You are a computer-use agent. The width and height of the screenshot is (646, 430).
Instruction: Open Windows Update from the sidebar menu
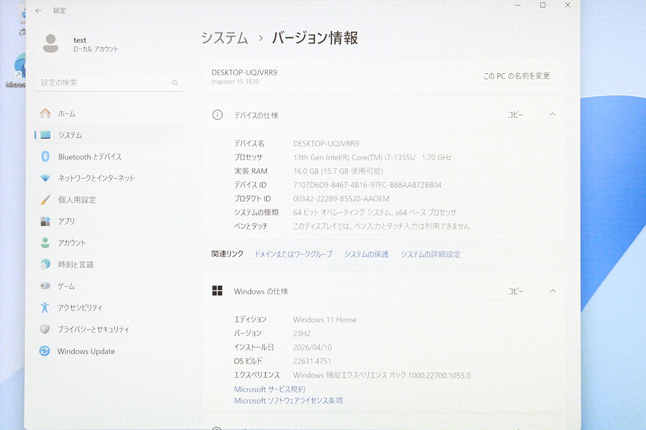[85, 351]
